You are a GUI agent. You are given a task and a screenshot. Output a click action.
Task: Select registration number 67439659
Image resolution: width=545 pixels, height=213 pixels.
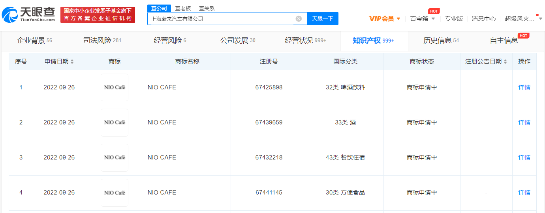(269, 122)
